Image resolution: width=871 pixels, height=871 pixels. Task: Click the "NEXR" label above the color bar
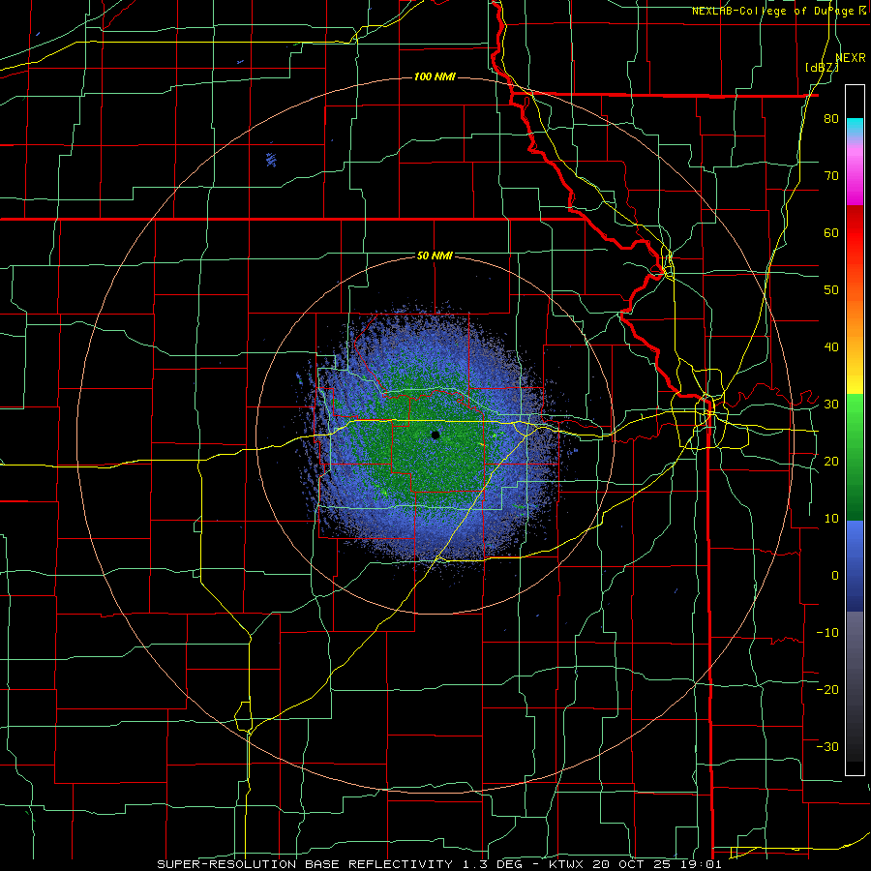[x=851, y=57]
